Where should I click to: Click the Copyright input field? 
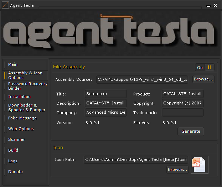pyautogui.click(x=183, y=103)
